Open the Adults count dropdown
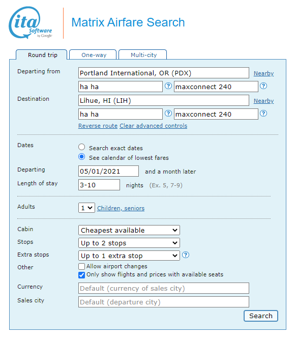The height and width of the screenshot is (338, 296). pyautogui.click(x=86, y=208)
